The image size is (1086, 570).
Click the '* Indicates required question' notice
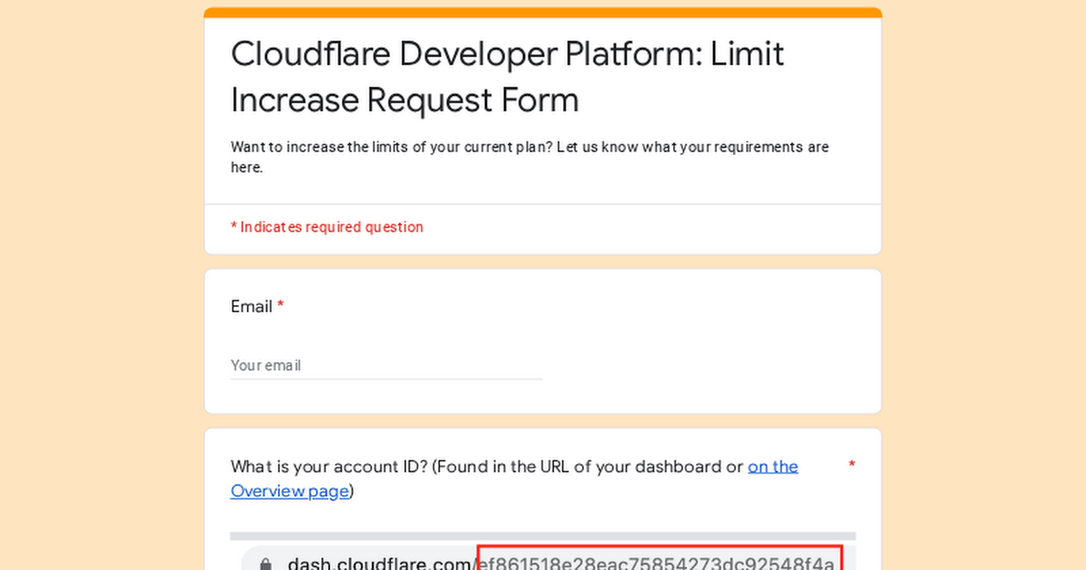click(x=327, y=227)
